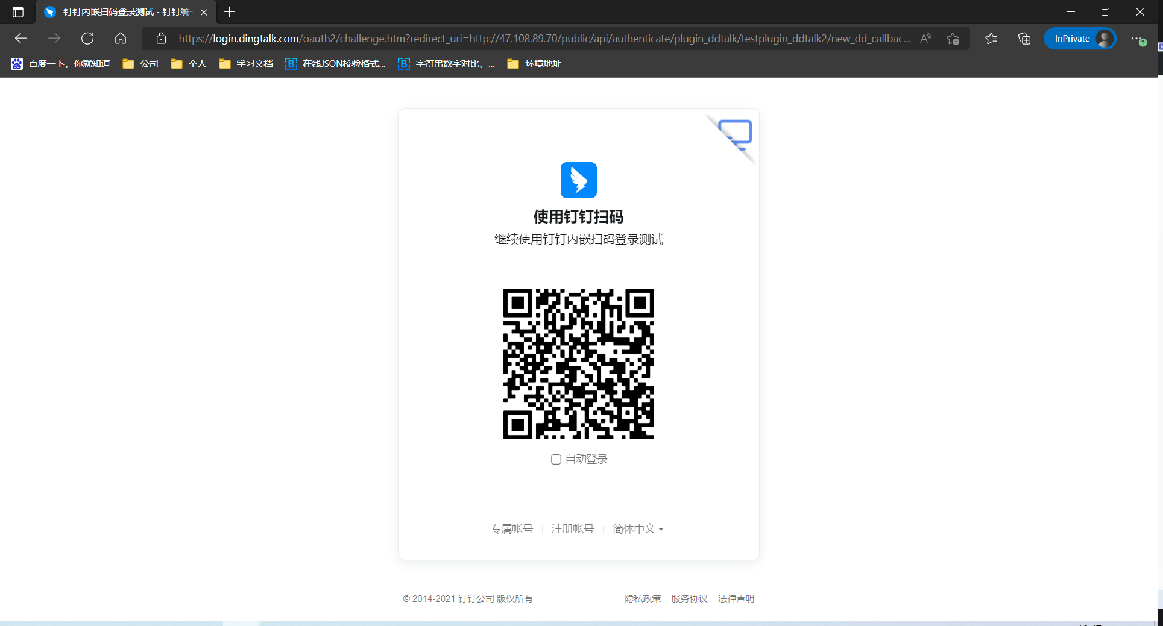View site information lock icon
The image size is (1163, 626).
pyautogui.click(x=161, y=39)
